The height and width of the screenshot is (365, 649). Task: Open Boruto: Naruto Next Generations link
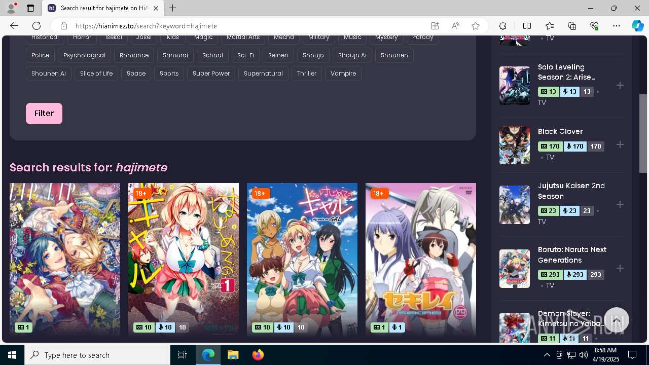tap(572, 255)
